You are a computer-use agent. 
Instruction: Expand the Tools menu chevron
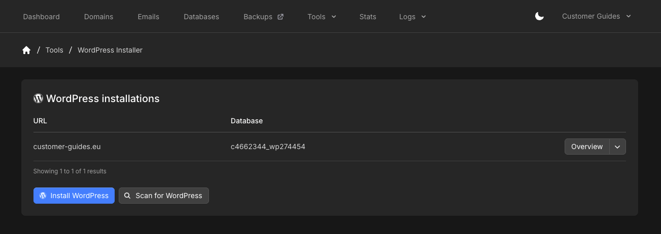coord(334,17)
